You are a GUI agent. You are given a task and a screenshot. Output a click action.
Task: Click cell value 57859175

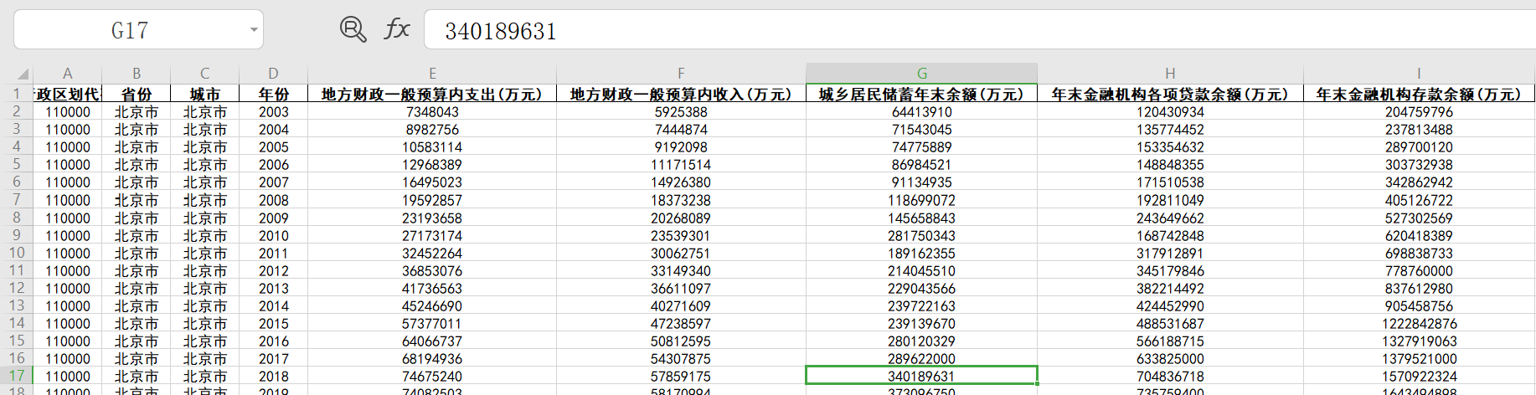point(681,377)
